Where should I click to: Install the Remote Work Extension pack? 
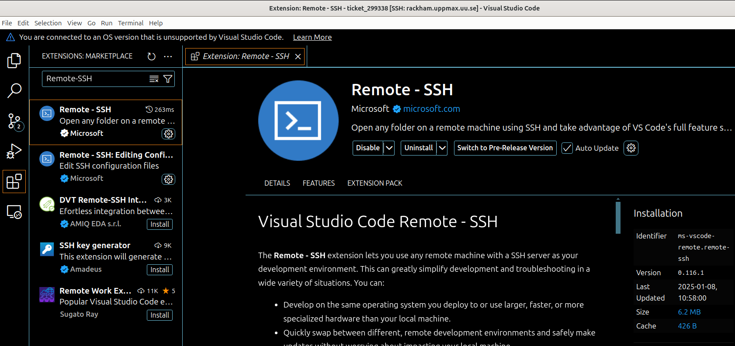[159, 315]
